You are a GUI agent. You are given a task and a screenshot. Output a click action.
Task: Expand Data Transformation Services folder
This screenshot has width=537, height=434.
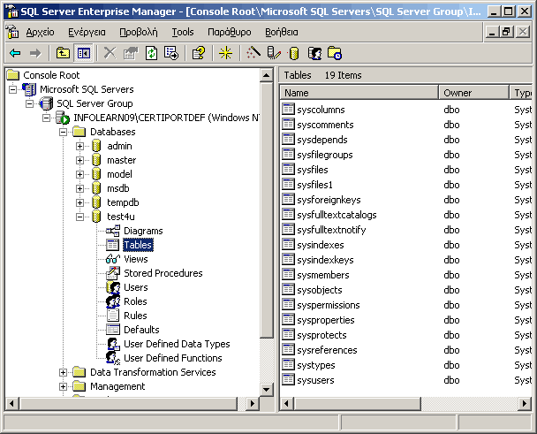tap(63, 372)
